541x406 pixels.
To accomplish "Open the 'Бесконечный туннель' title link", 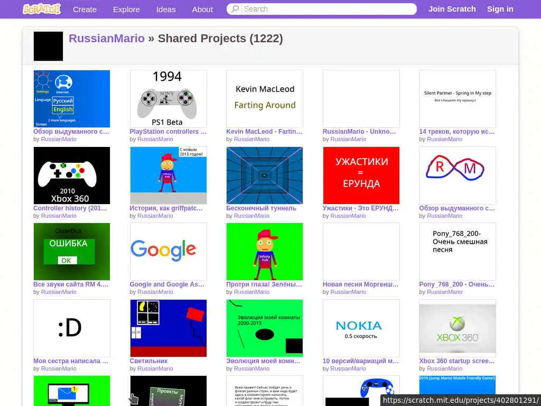I will tap(261, 208).
